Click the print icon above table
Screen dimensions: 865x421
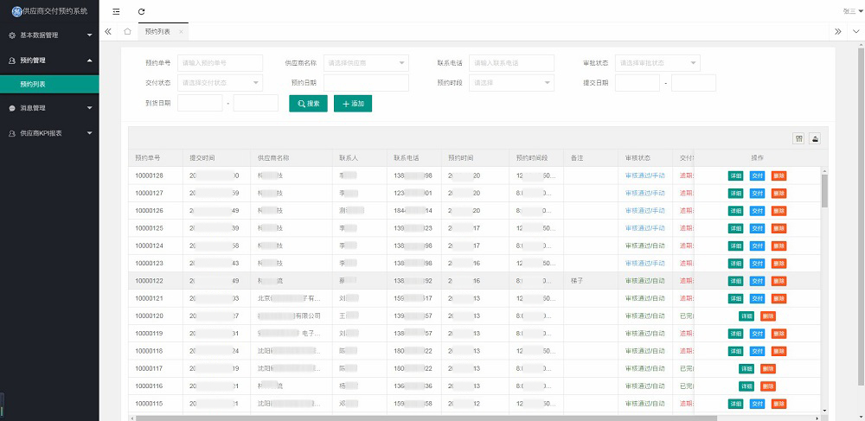(814, 138)
